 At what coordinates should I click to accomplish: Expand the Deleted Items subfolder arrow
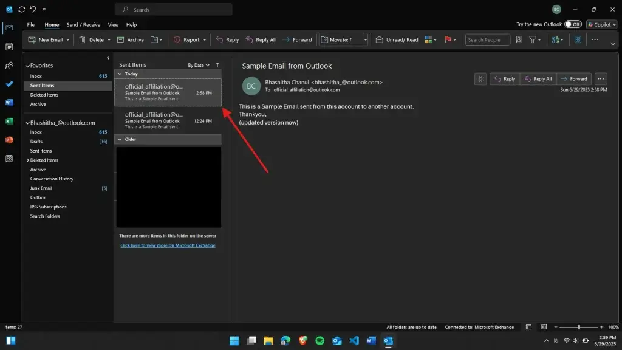coord(28,160)
